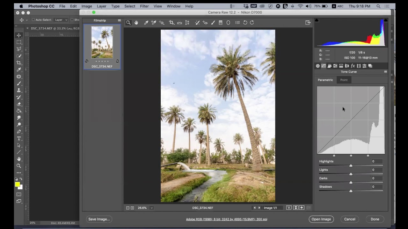The image size is (408, 229).
Task: Toggle shadow clipping warning in histogram
Action: click(317, 20)
